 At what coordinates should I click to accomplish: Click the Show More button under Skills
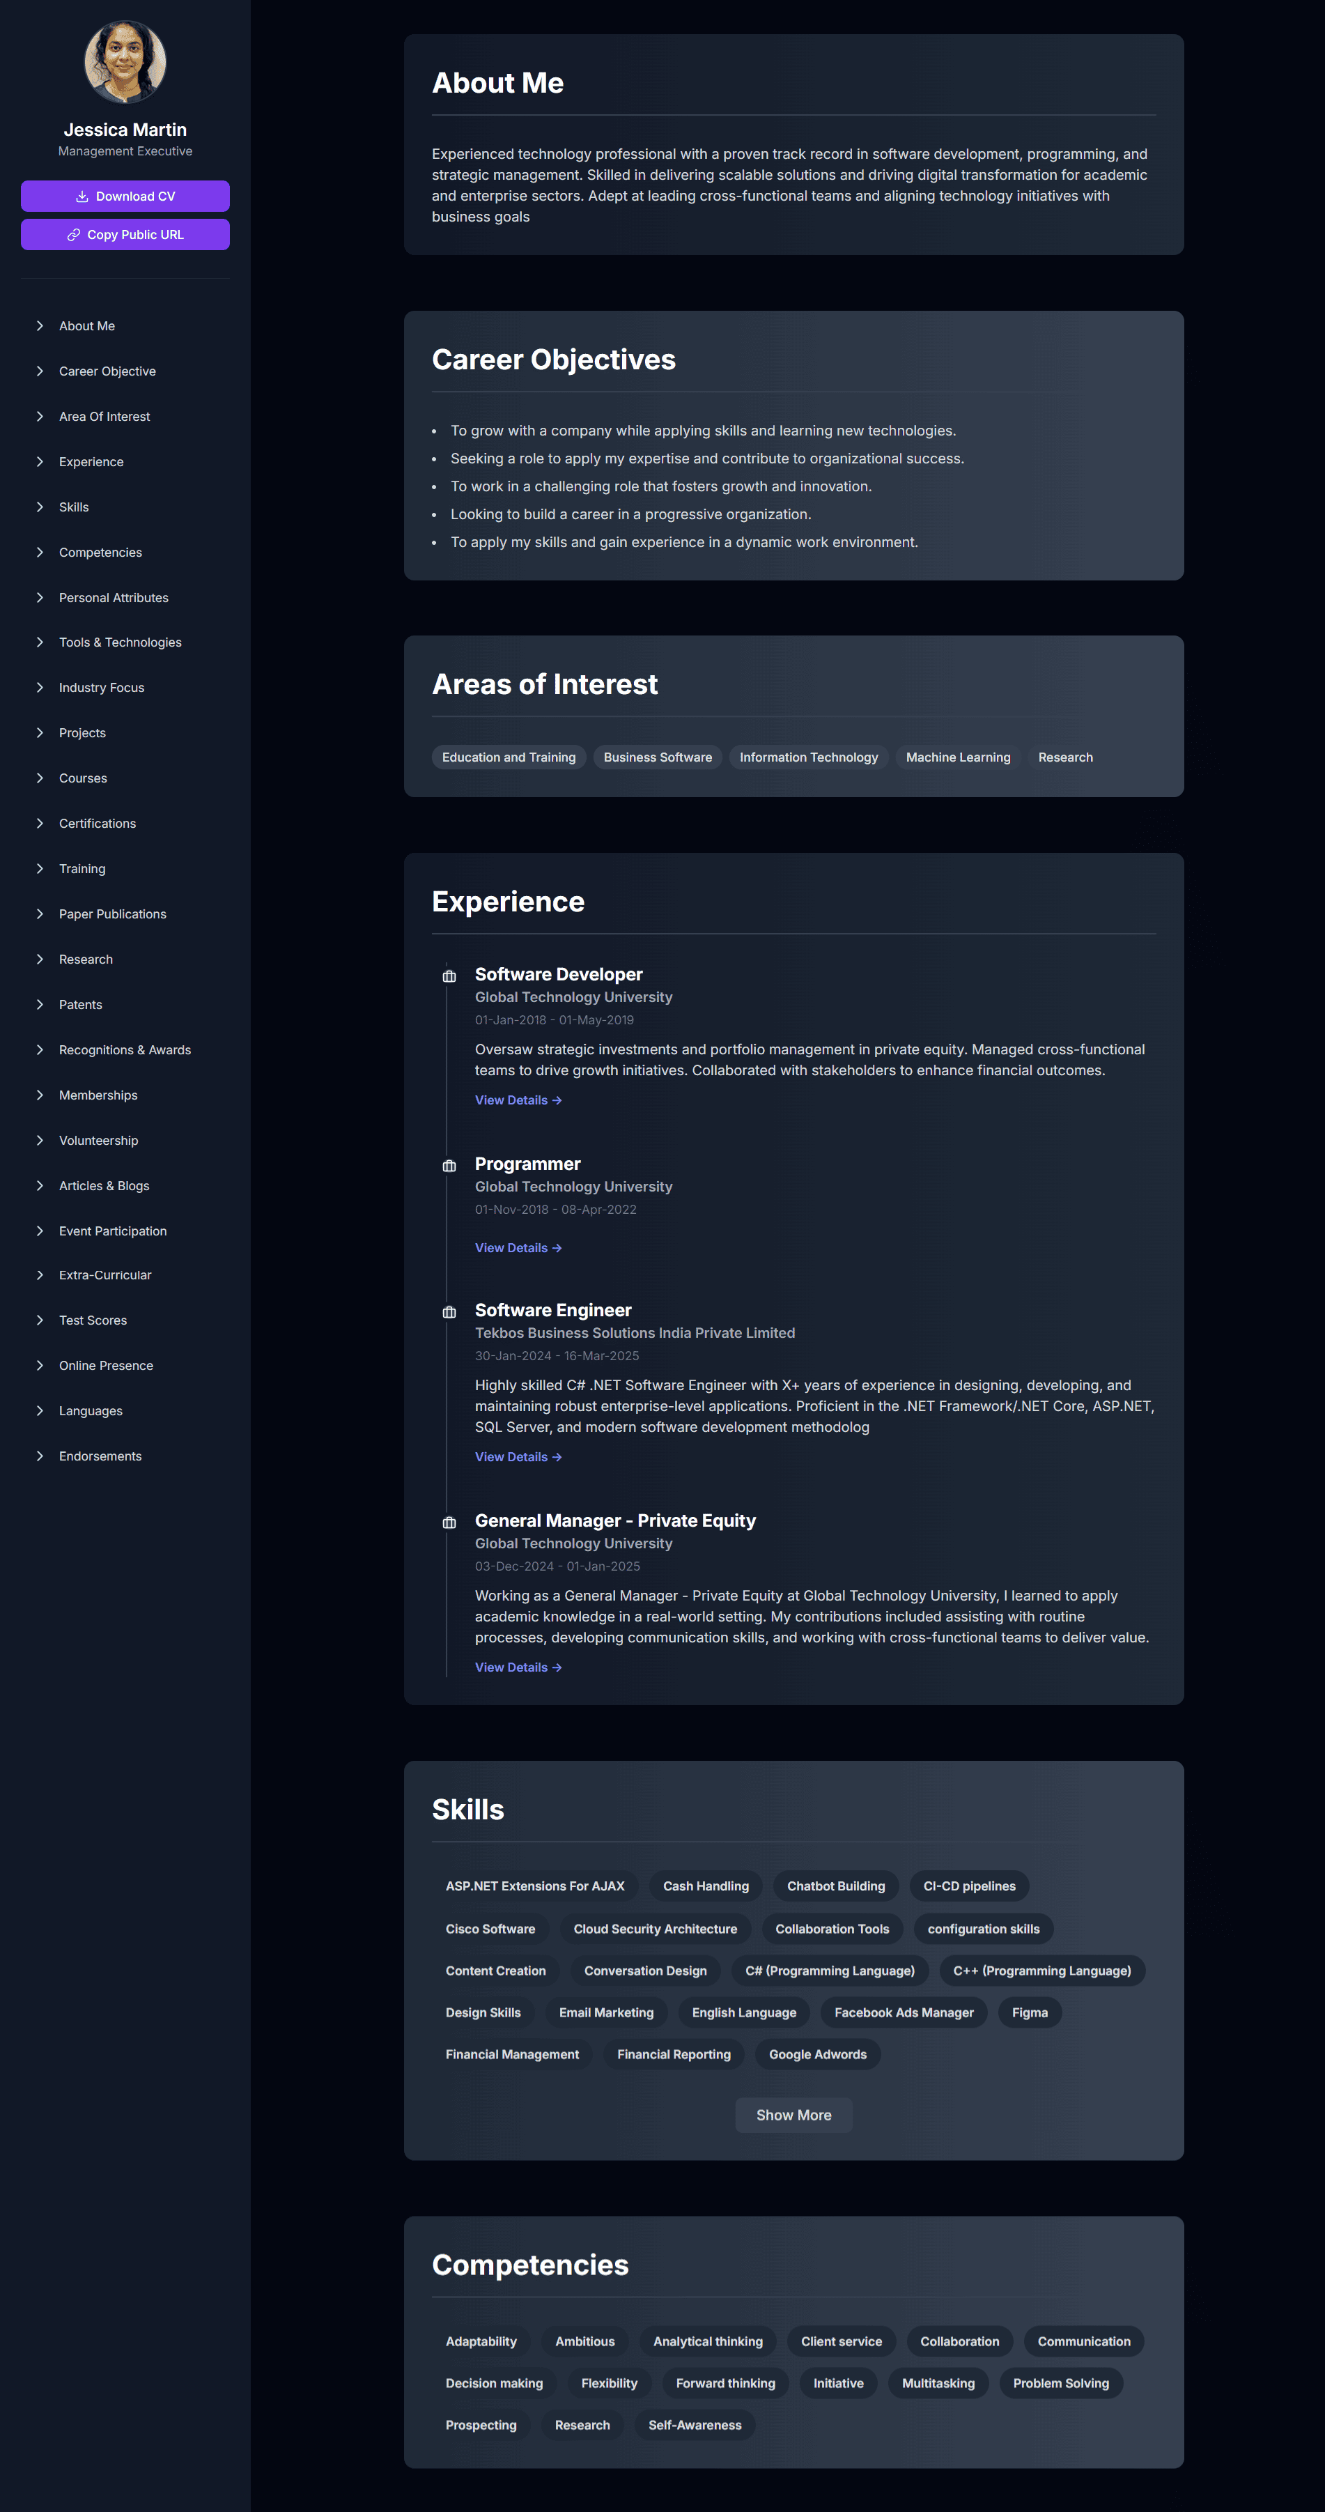pos(793,2115)
